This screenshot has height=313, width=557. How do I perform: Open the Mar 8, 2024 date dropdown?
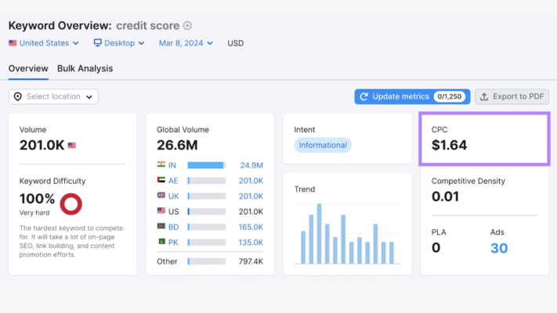click(x=186, y=43)
